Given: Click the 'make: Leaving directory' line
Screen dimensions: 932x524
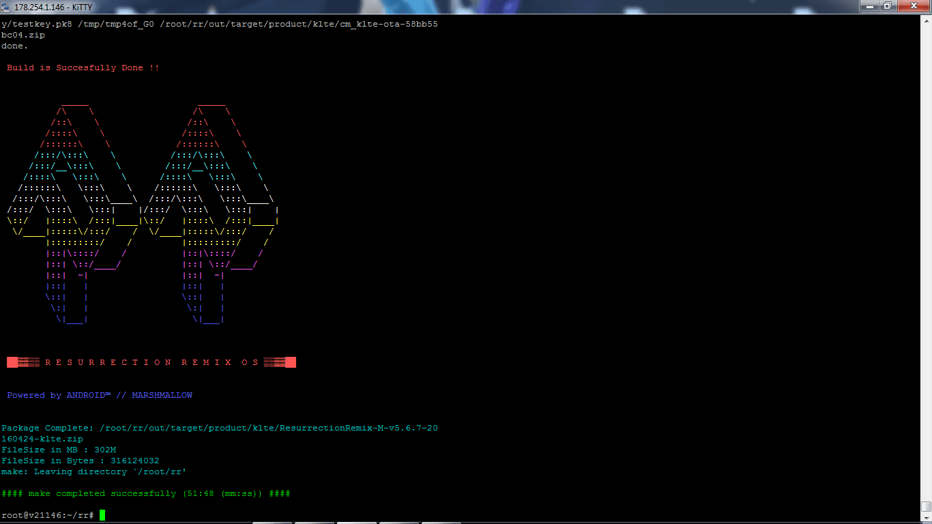Looking at the screenshot, I should click(94, 471).
